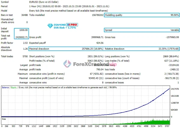Select the relative drawdown value "33.35% (17570.68)"

[169, 49]
